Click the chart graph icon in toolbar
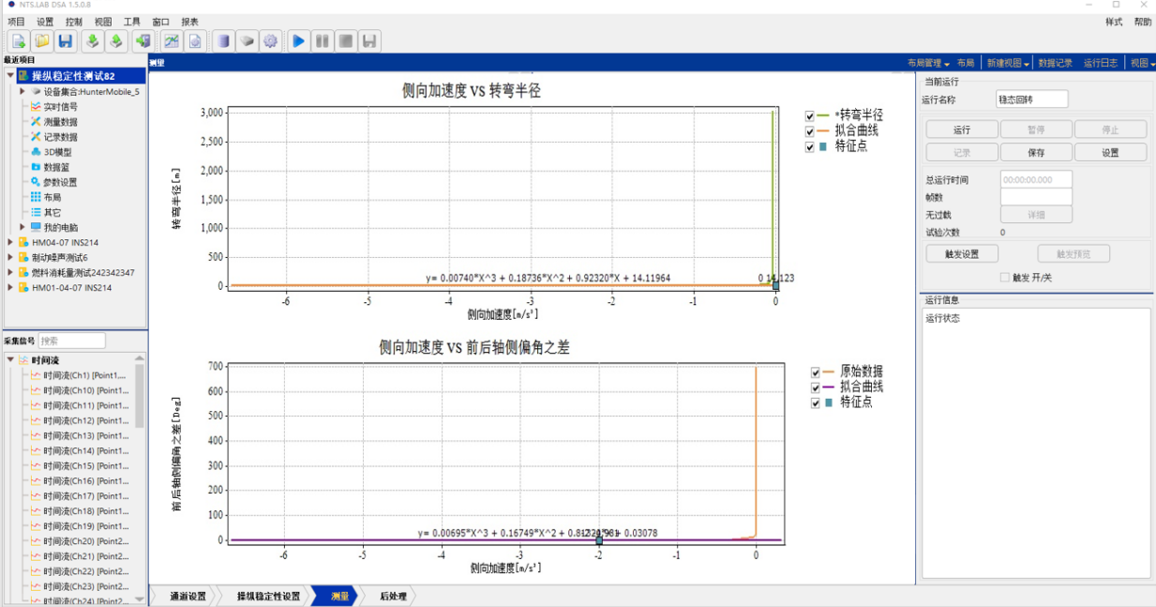This screenshot has width=1156, height=607. coord(171,40)
